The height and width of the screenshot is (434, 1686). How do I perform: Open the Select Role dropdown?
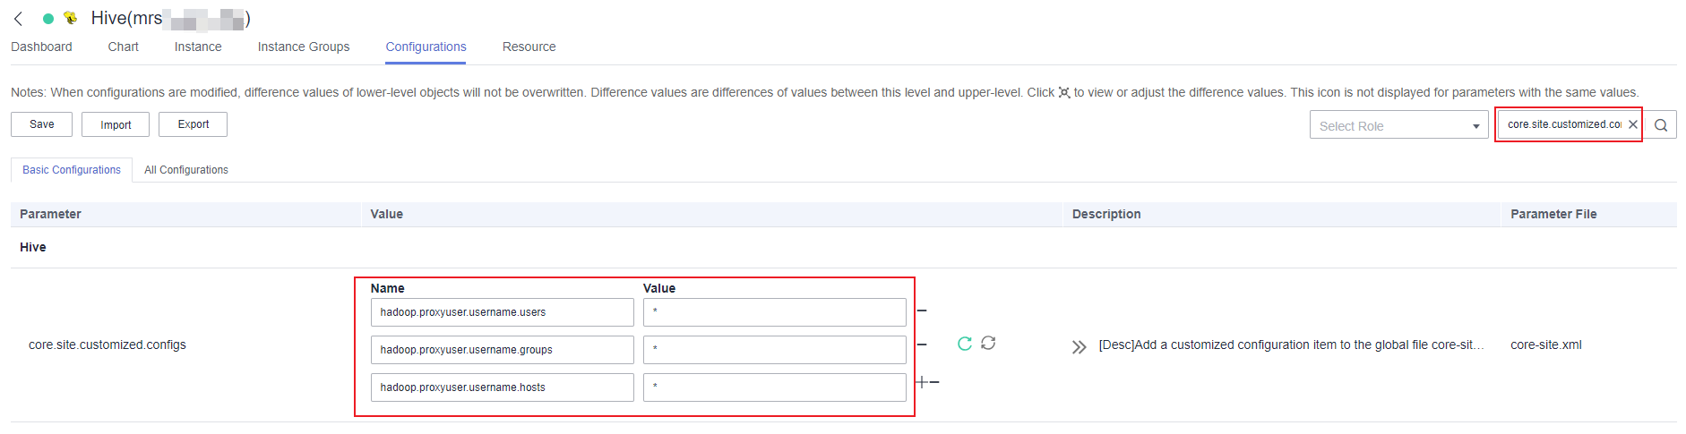coord(1398,125)
